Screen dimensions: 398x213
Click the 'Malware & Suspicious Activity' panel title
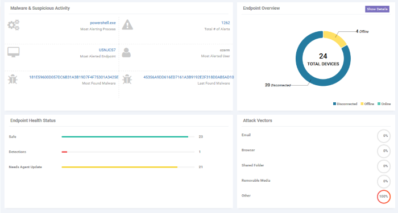pyautogui.click(x=40, y=8)
